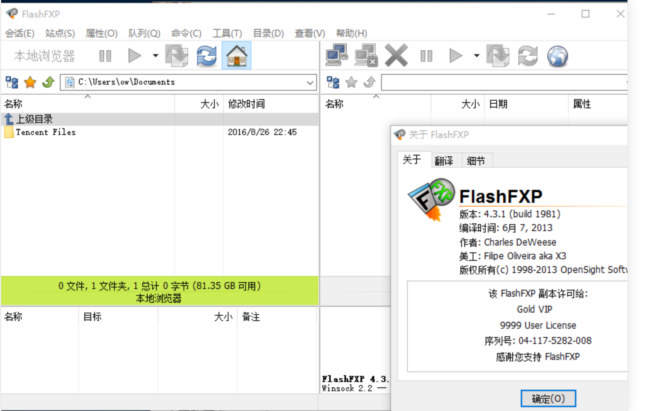The height and width of the screenshot is (411, 650).
Task: Open the 帮助(H) menu
Action: click(351, 34)
